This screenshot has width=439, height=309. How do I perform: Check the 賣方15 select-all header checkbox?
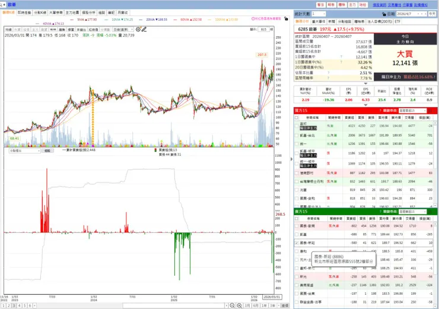297,219
